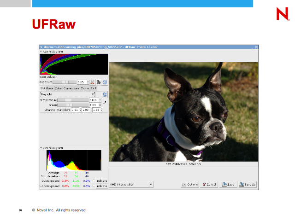Reset exposure with the blue refresh icon
Screen dimensions: 295x221
coord(105,82)
